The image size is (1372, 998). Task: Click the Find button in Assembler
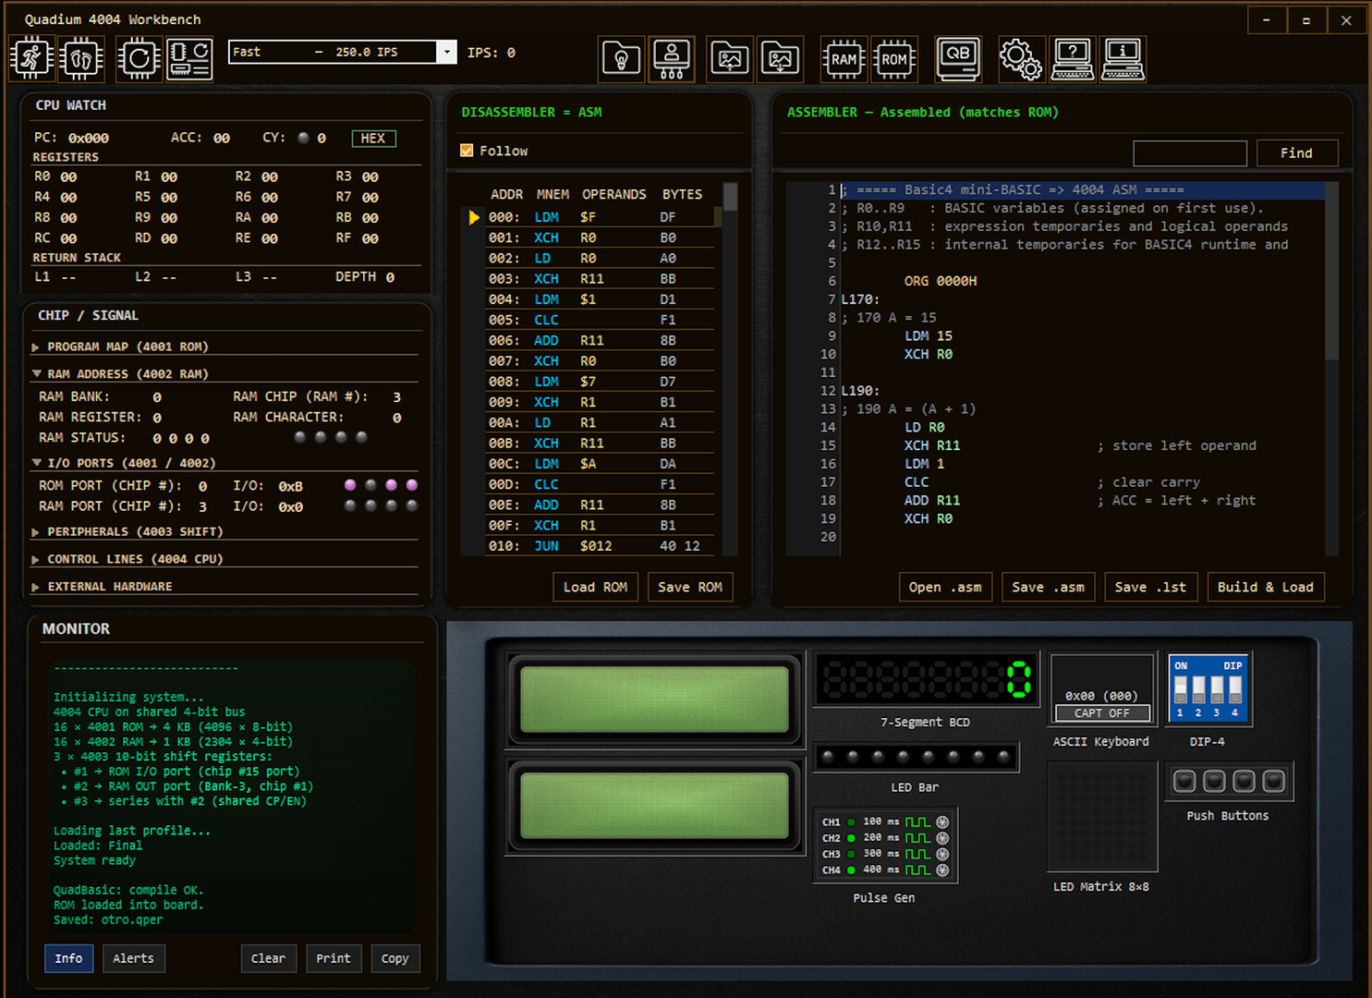click(1296, 153)
